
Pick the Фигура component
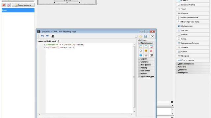click(193, 30)
